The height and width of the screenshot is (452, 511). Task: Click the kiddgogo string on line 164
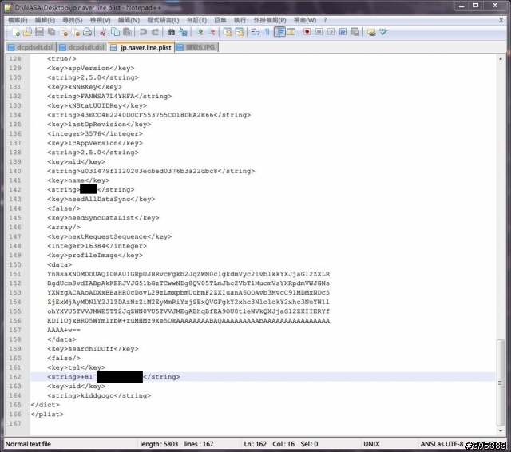99,395
